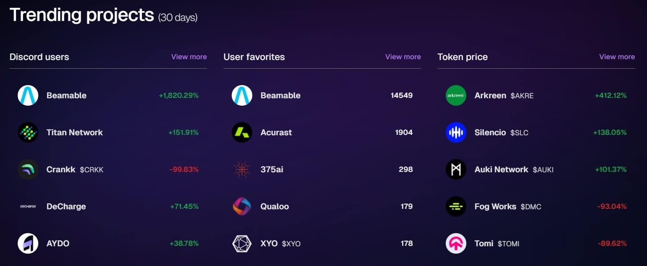Open the Arkreen $AKRE token entry
This screenshot has height=266, width=647.
[x=536, y=95]
